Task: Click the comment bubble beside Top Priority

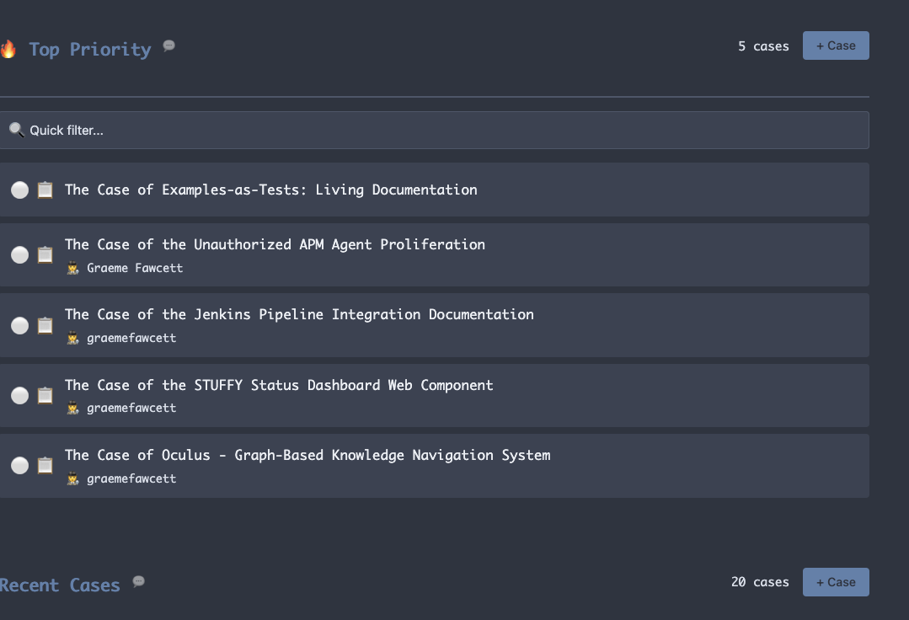Action: coord(169,45)
